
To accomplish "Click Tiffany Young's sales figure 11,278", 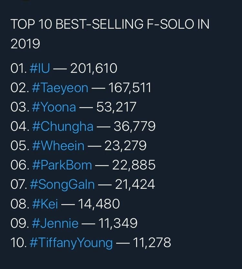I will [x=152, y=243].
